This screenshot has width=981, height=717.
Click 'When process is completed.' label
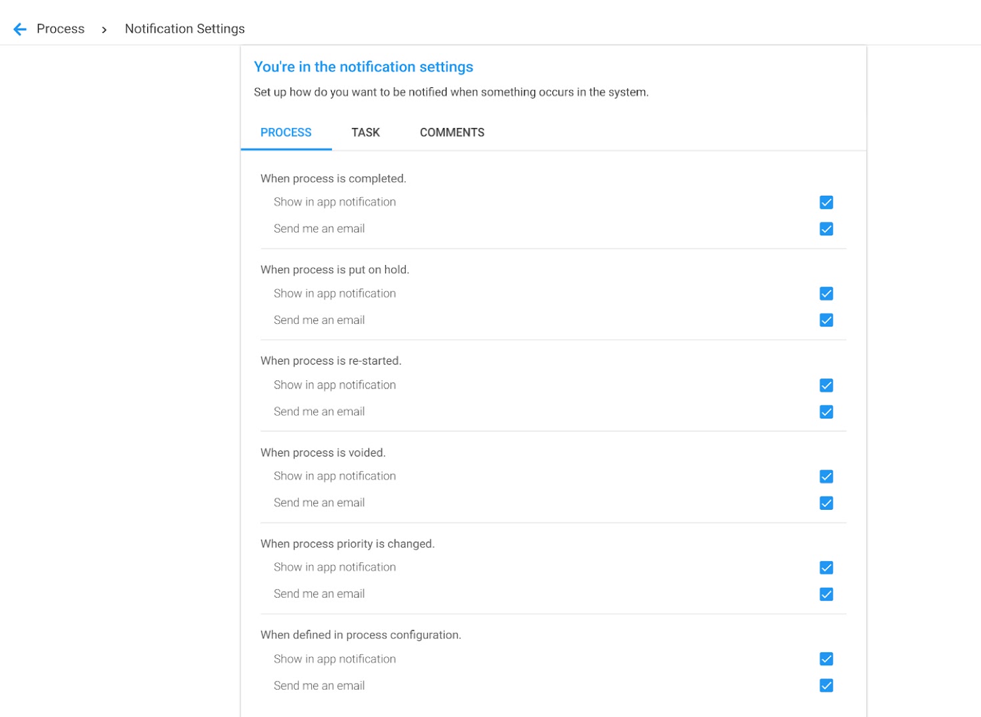click(333, 179)
